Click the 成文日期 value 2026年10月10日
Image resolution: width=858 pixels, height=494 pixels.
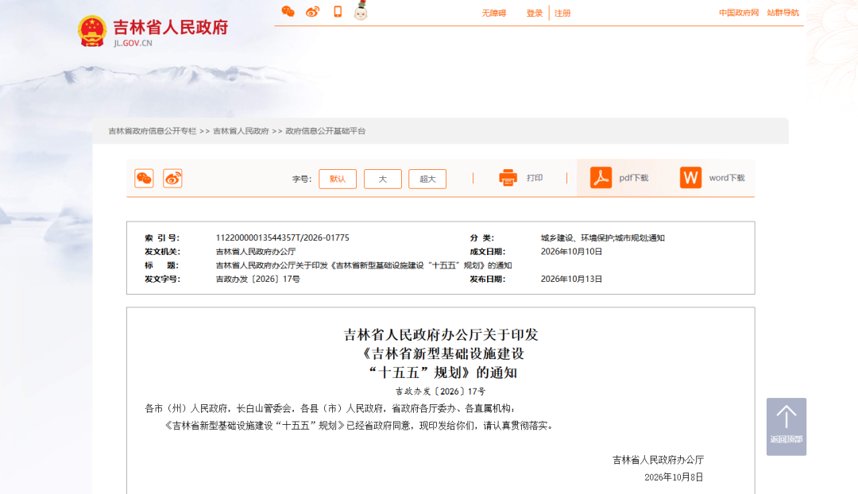point(571,252)
